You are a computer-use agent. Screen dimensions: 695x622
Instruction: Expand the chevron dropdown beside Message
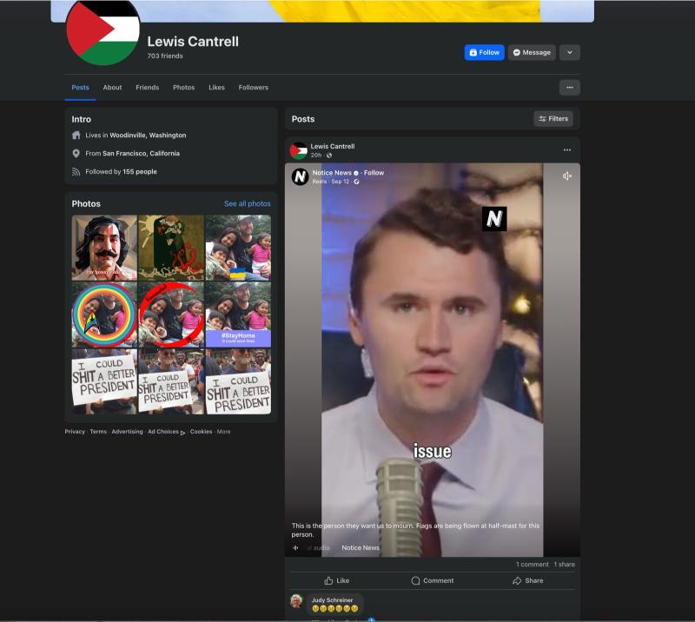pyautogui.click(x=569, y=52)
